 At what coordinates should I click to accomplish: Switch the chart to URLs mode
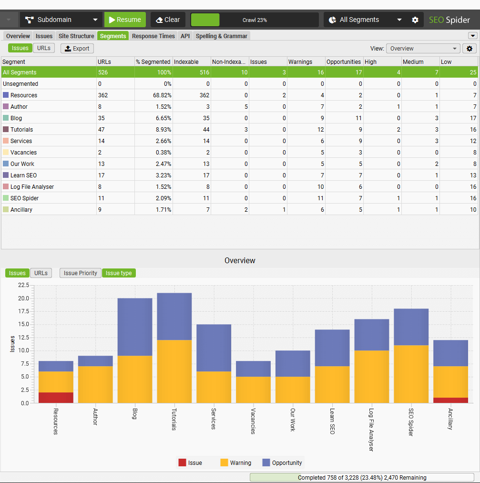point(41,273)
